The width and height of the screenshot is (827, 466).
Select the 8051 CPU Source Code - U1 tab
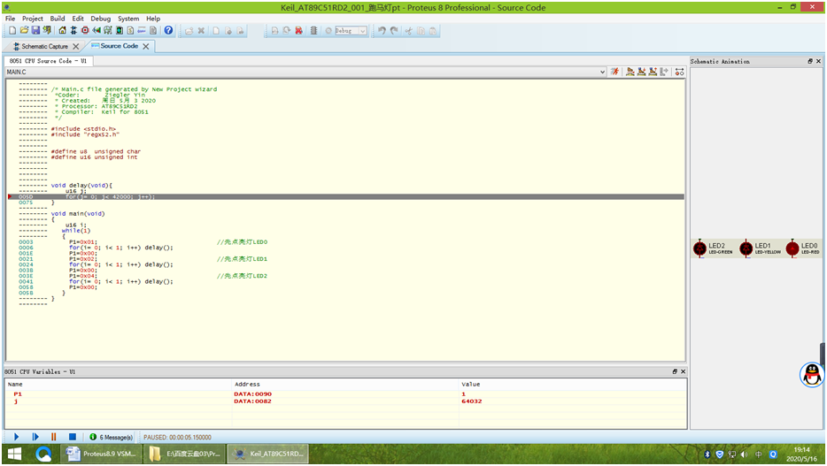(48, 61)
